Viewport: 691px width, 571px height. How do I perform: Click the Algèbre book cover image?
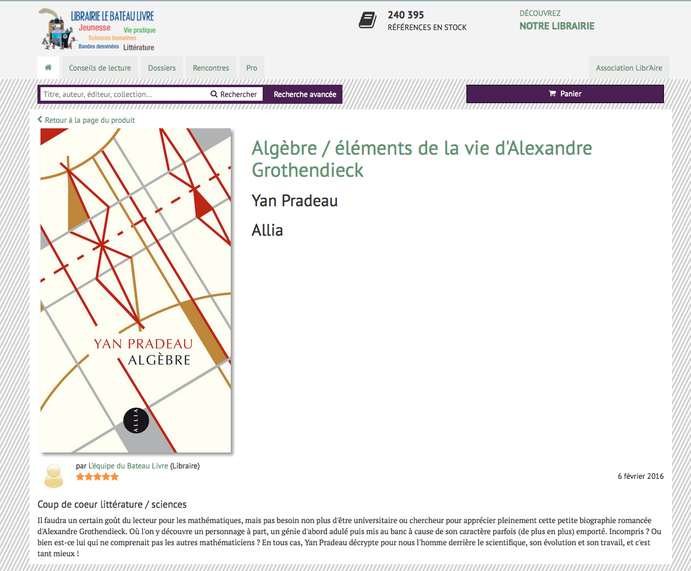136,290
